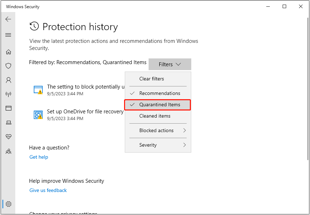310x215 pixels.
Task: Open Settings via the gear icon
Action: [8, 204]
